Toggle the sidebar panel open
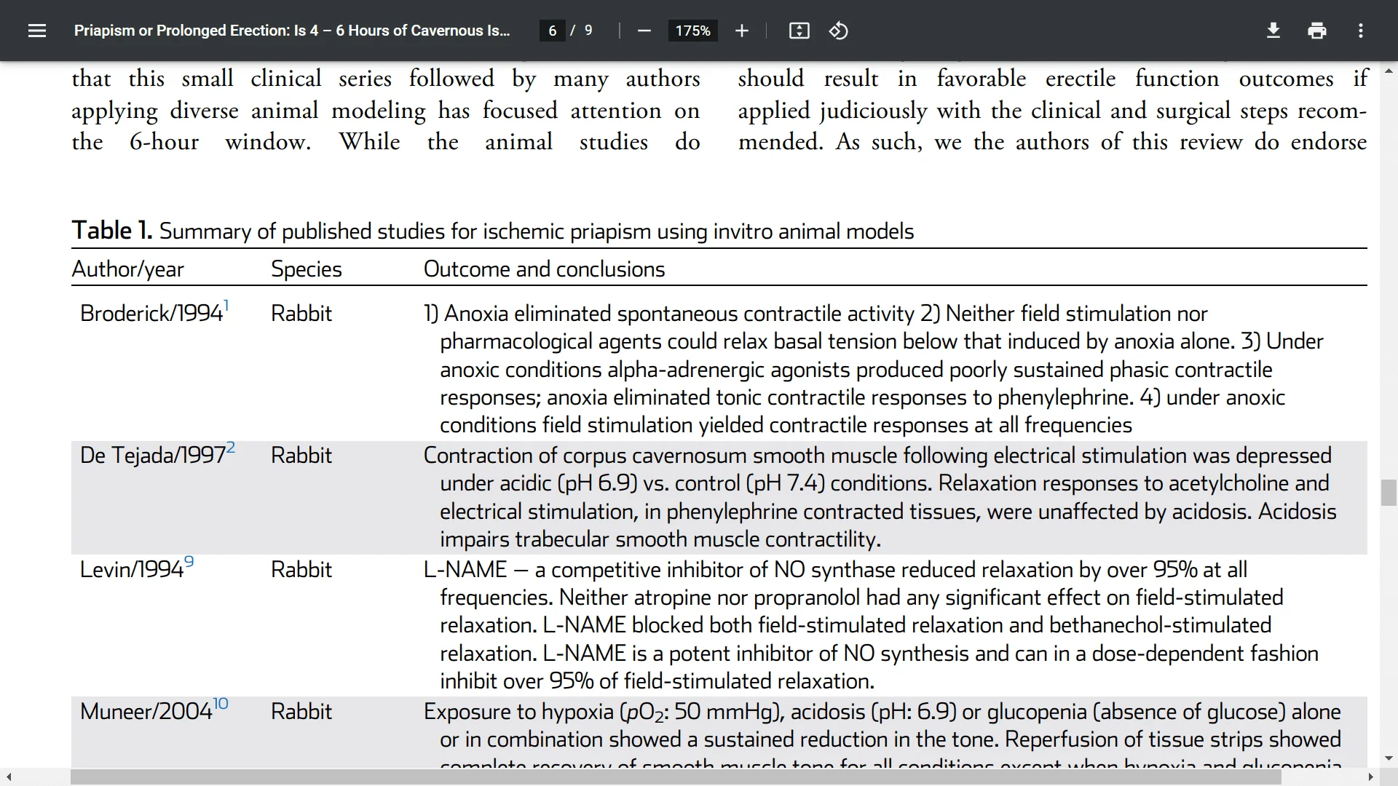The width and height of the screenshot is (1398, 786). click(37, 31)
